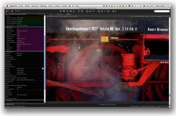Open the Fenêtre menu
176x116 pixels.
[x=65, y=6]
